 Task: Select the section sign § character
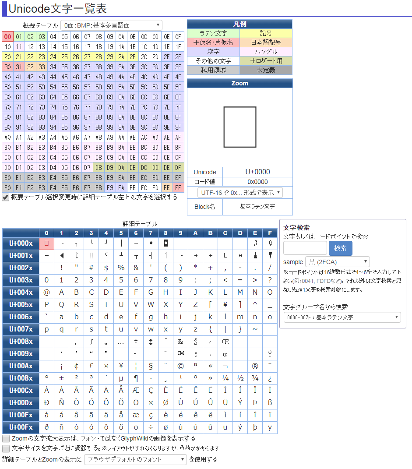coord(151,366)
